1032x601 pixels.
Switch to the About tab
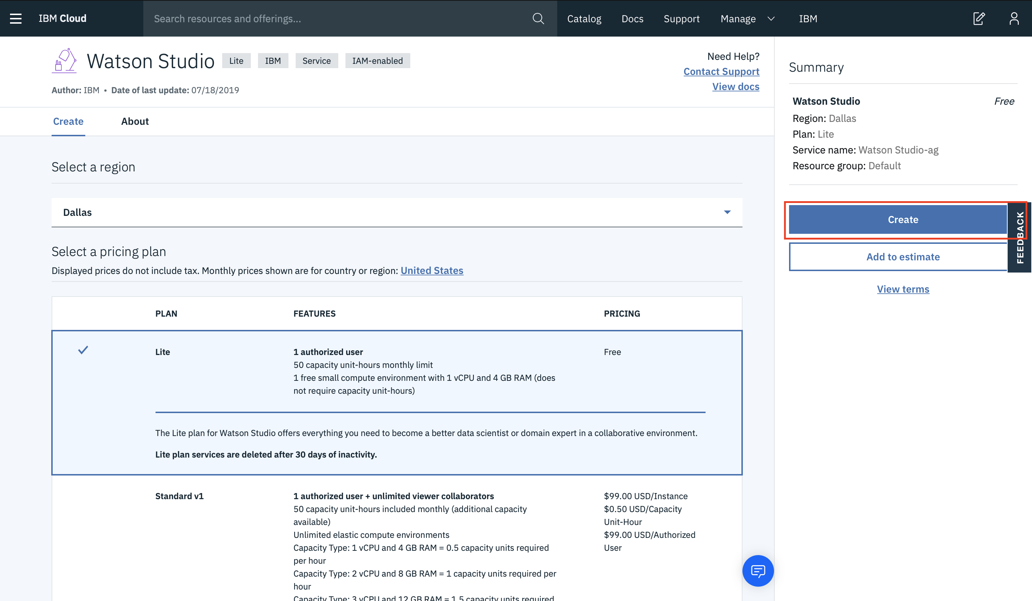pos(135,121)
